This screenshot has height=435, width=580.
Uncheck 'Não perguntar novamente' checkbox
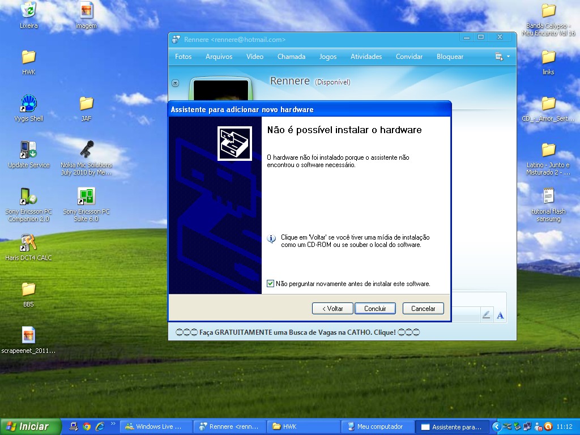pos(270,284)
